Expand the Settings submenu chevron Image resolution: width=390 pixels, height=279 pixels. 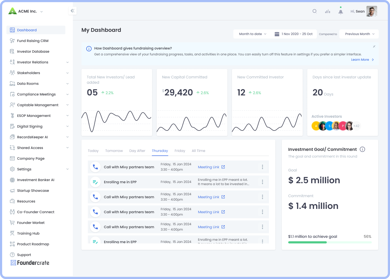[x=67, y=169]
